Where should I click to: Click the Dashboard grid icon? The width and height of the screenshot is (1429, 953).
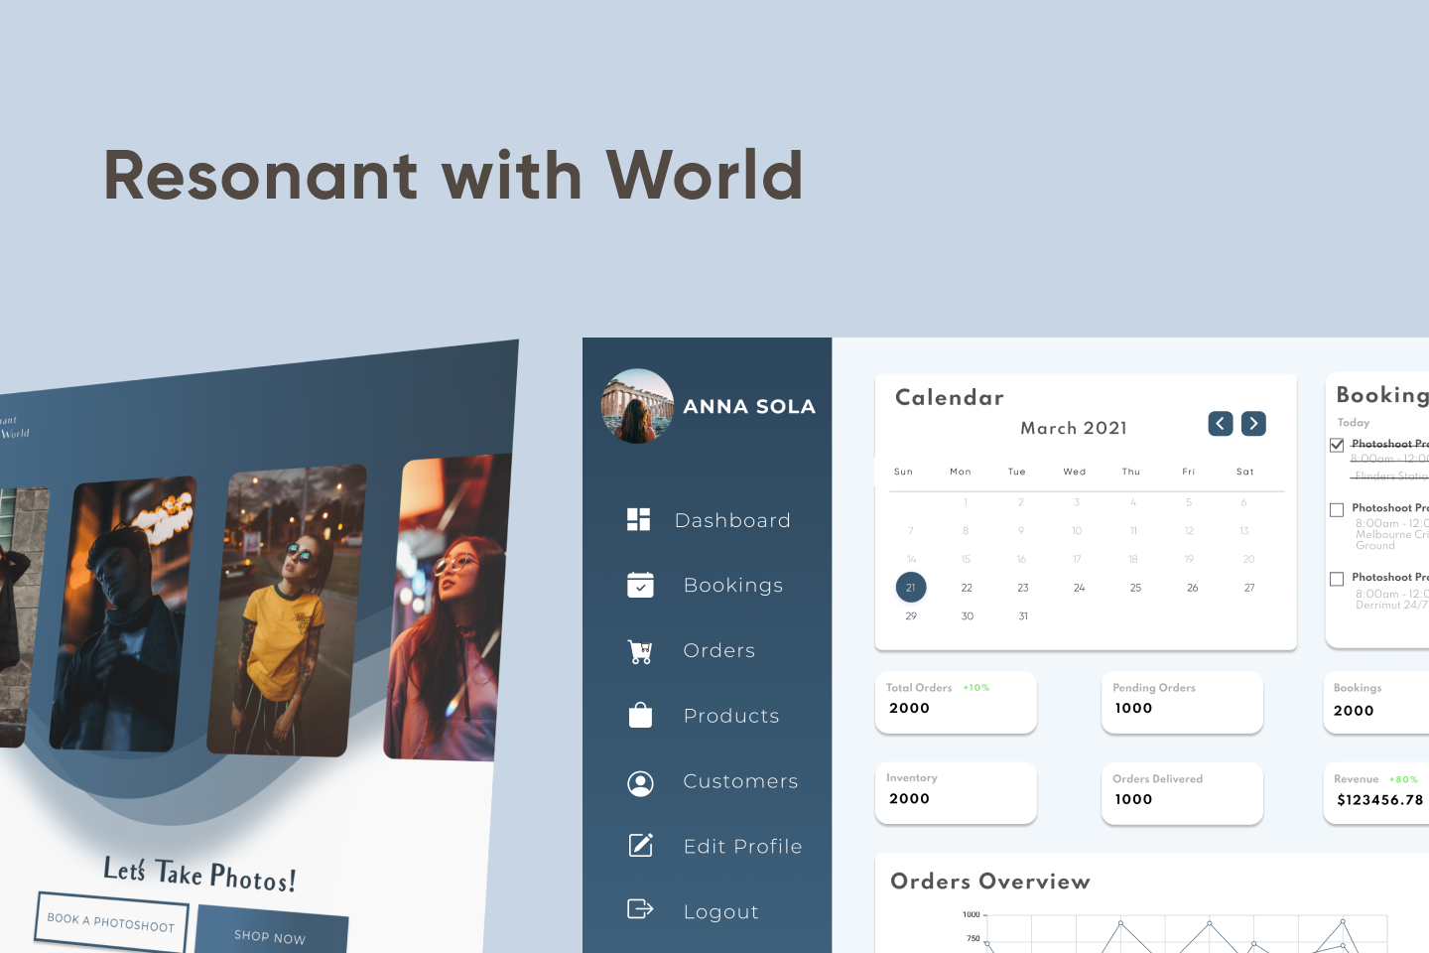pos(639,519)
